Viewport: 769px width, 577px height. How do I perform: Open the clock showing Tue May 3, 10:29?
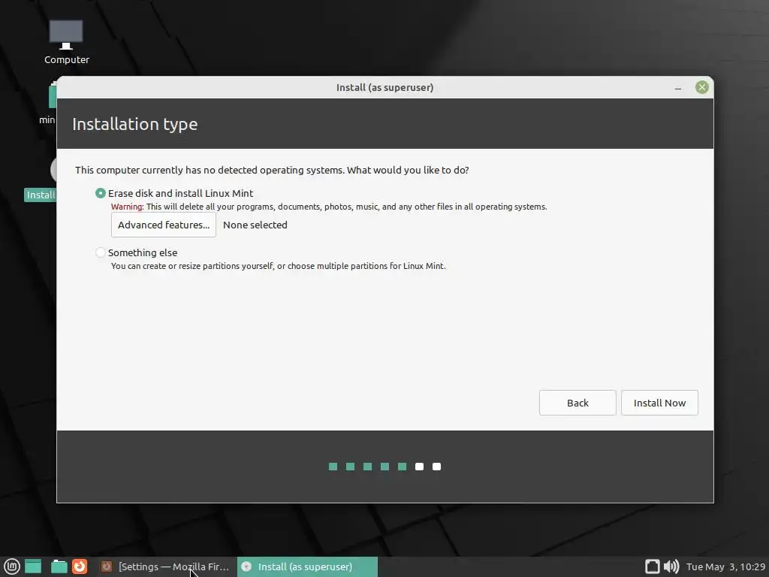coord(725,566)
